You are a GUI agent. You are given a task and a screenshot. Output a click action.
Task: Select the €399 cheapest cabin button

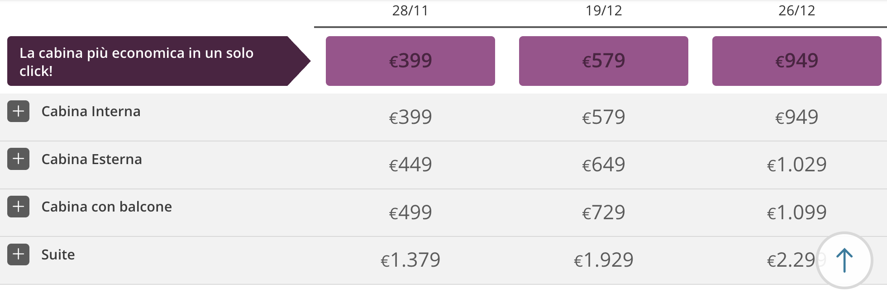pyautogui.click(x=410, y=60)
